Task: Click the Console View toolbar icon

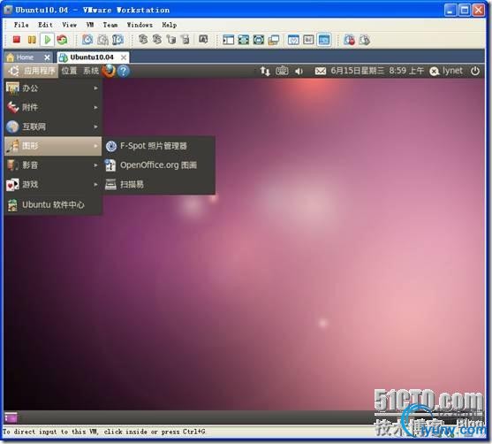Action: point(324,40)
